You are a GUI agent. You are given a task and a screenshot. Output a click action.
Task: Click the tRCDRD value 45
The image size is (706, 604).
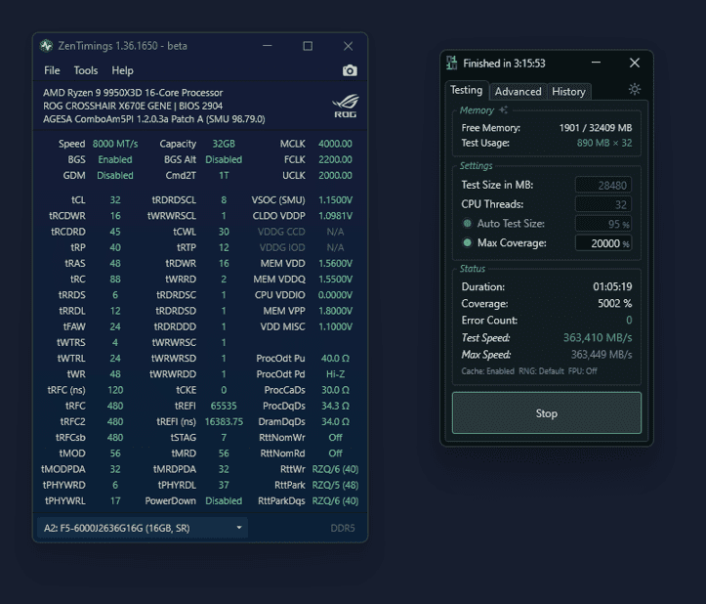point(115,232)
